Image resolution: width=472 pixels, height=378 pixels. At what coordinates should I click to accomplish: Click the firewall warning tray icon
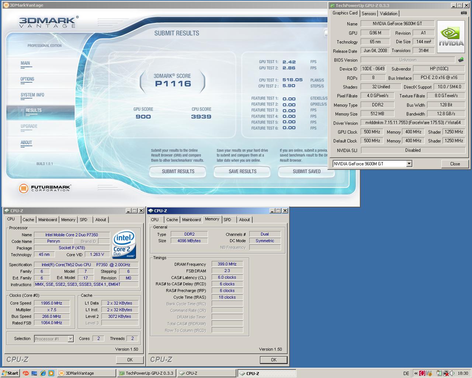pyautogui.click(x=429, y=373)
